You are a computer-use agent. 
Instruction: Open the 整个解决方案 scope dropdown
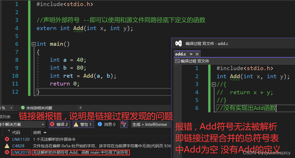click(x=43, y=124)
